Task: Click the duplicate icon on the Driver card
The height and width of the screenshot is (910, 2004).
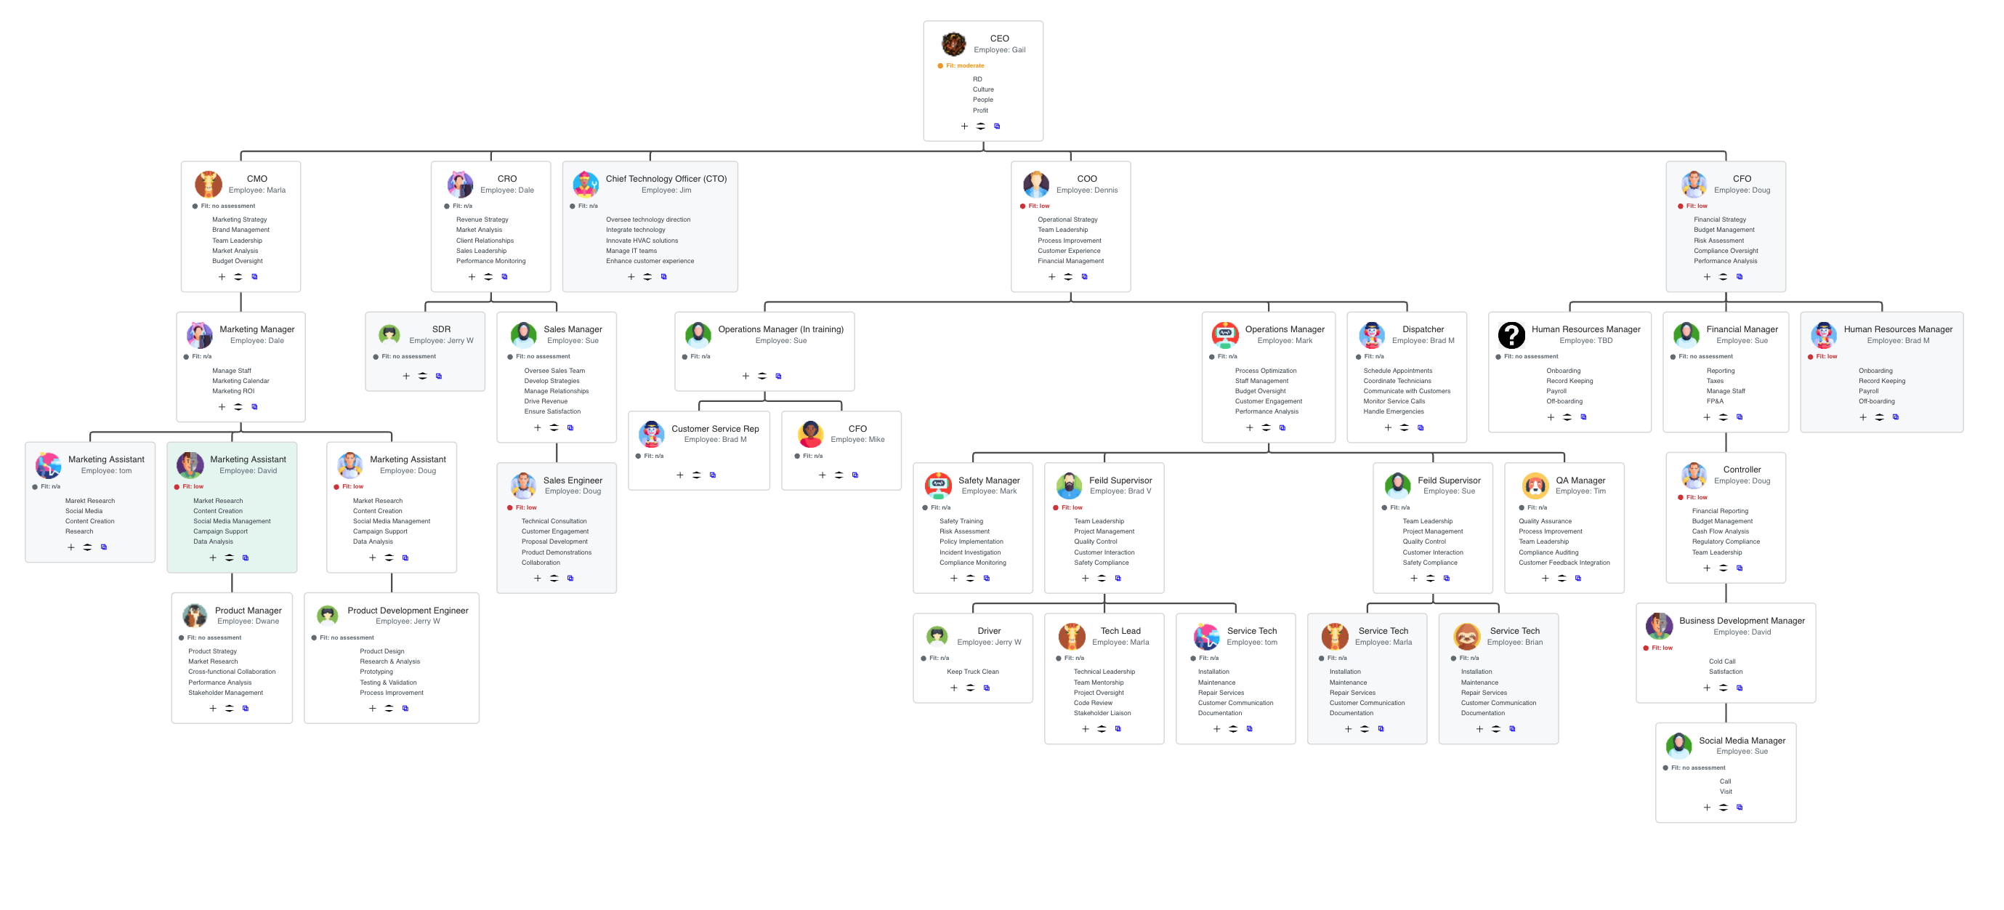Action: tap(986, 688)
